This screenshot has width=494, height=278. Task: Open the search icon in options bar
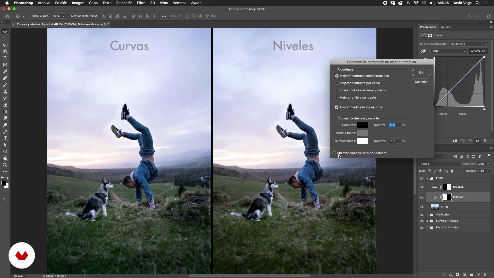[470, 16]
